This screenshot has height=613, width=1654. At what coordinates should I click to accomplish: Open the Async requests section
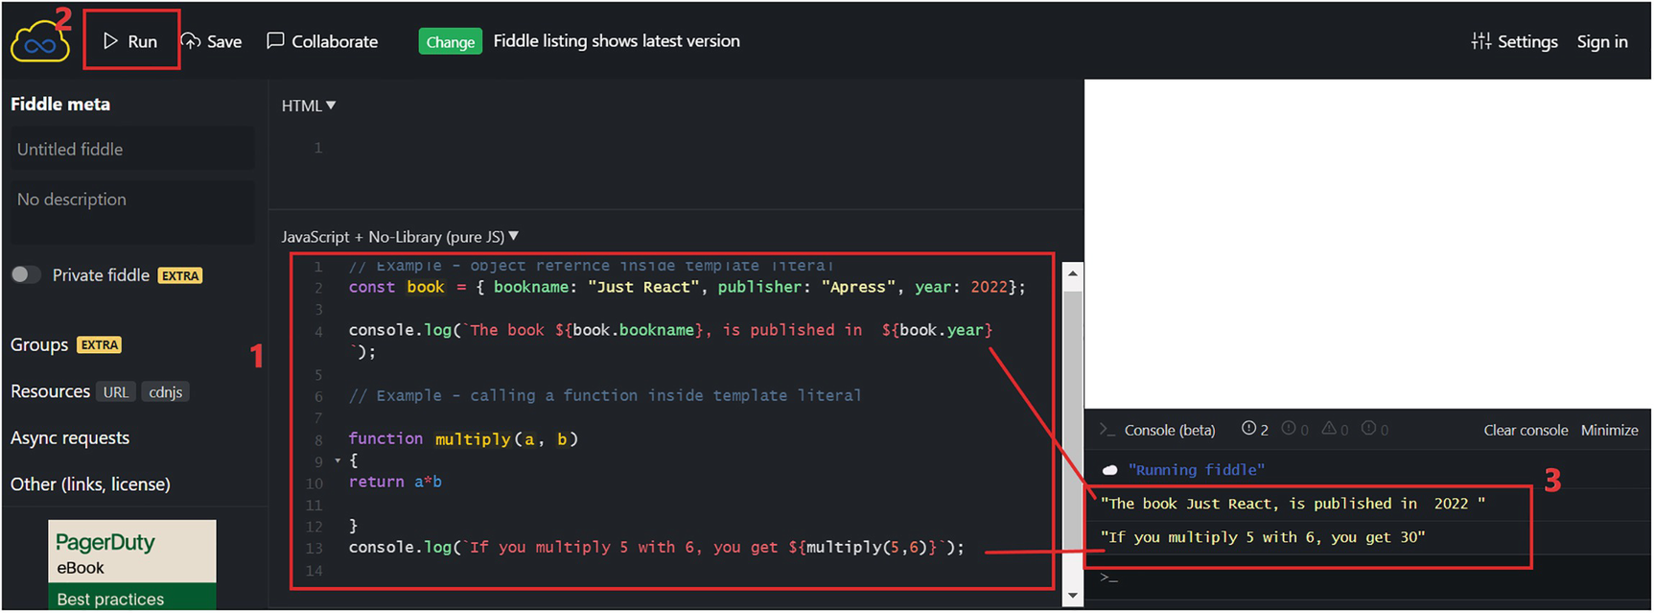pos(70,438)
